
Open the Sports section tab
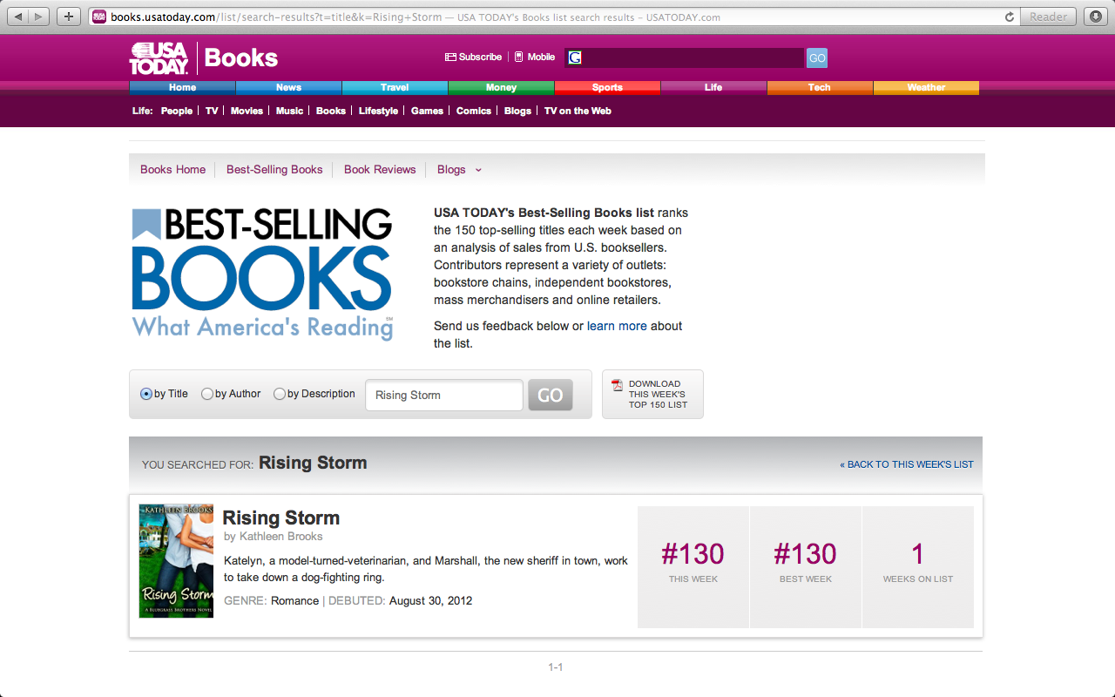pyautogui.click(x=607, y=87)
